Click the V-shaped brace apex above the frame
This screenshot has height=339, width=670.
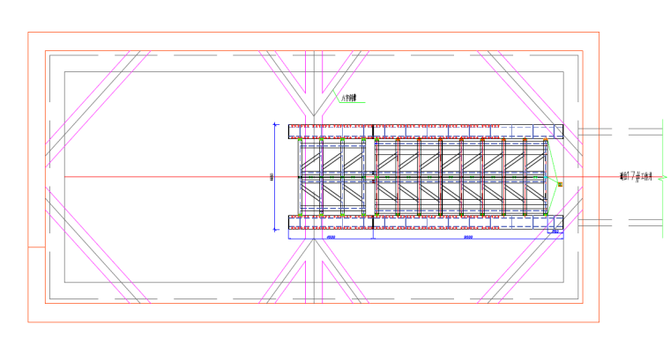click(314, 114)
